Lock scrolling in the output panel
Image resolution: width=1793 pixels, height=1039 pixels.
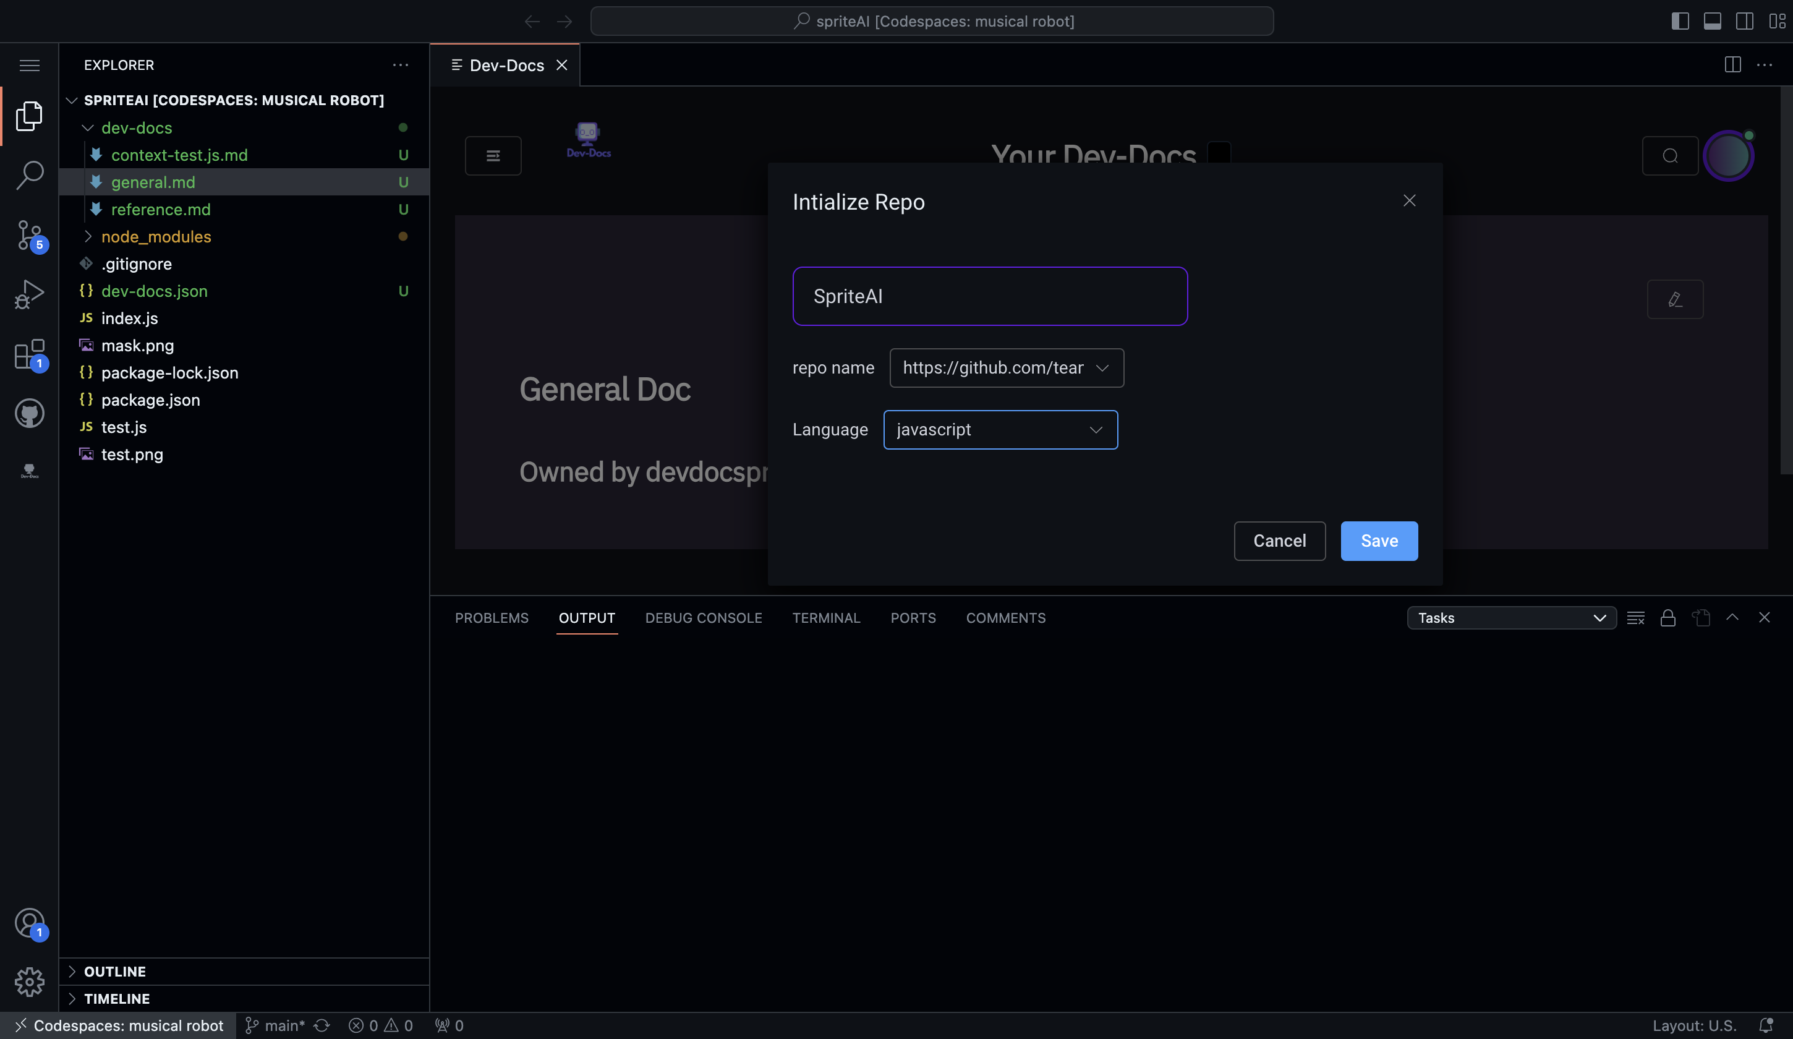[x=1669, y=618]
